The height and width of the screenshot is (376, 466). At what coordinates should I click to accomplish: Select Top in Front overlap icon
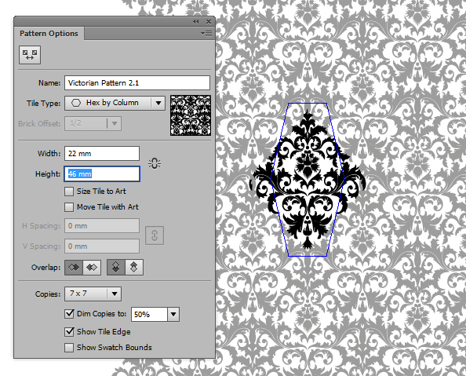116,267
